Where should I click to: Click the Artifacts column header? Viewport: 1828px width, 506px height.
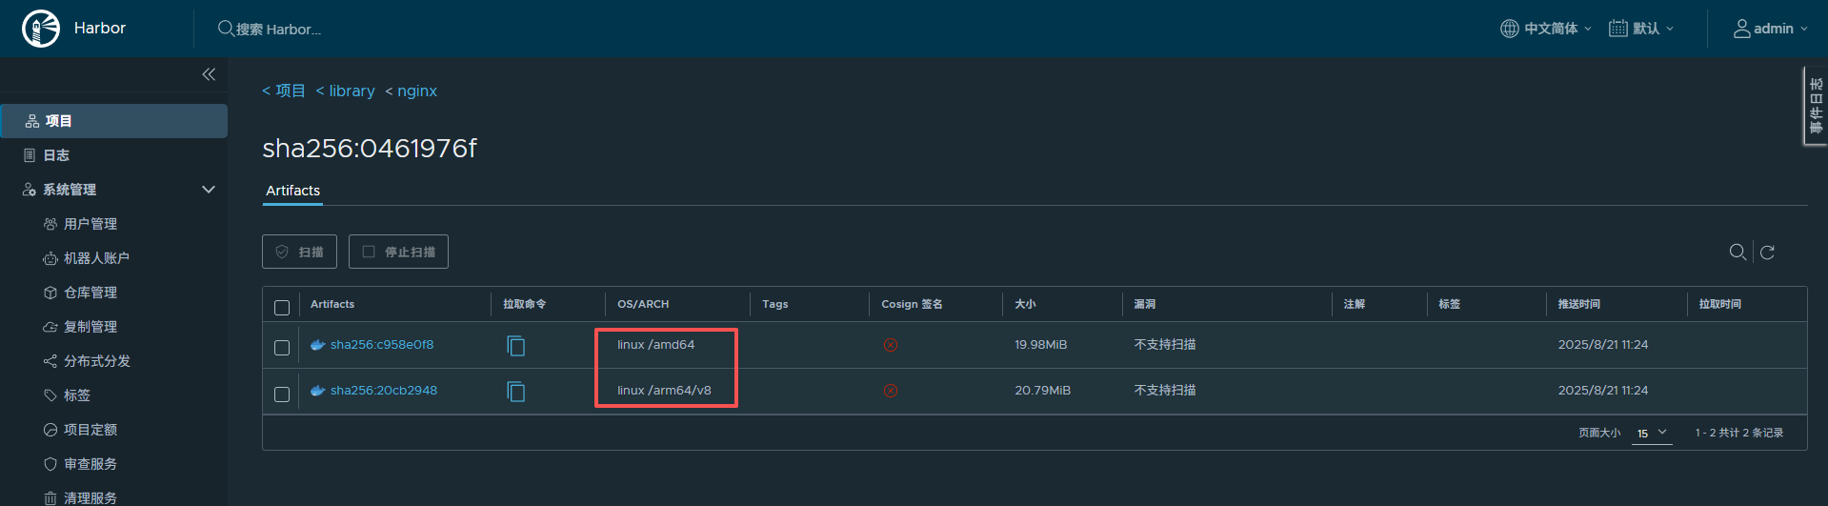(332, 304)
